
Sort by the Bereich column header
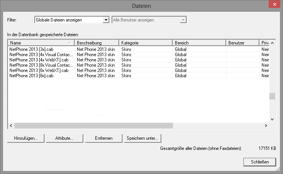199,43
